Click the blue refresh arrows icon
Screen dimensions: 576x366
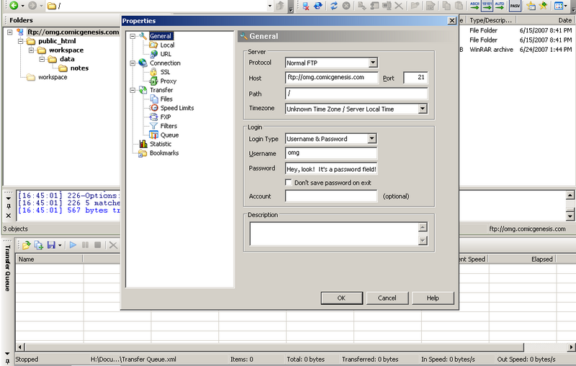(x=333, y=6)
